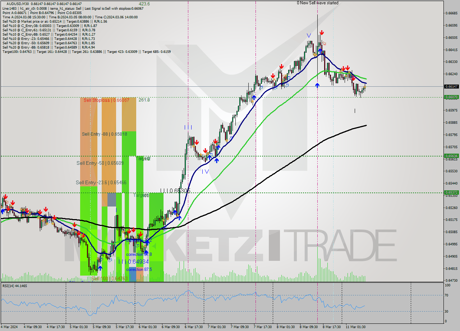Viewport: 460px width, 331px height.
Task: Click the '11 Mar 01:30' time axis label
Action: (356, 327)
